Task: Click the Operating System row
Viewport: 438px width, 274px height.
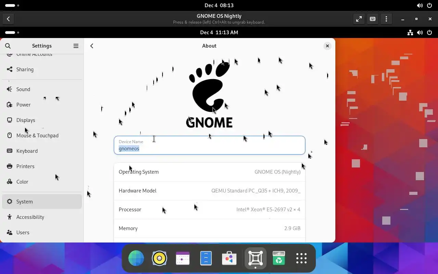Action: coord(209,172)
